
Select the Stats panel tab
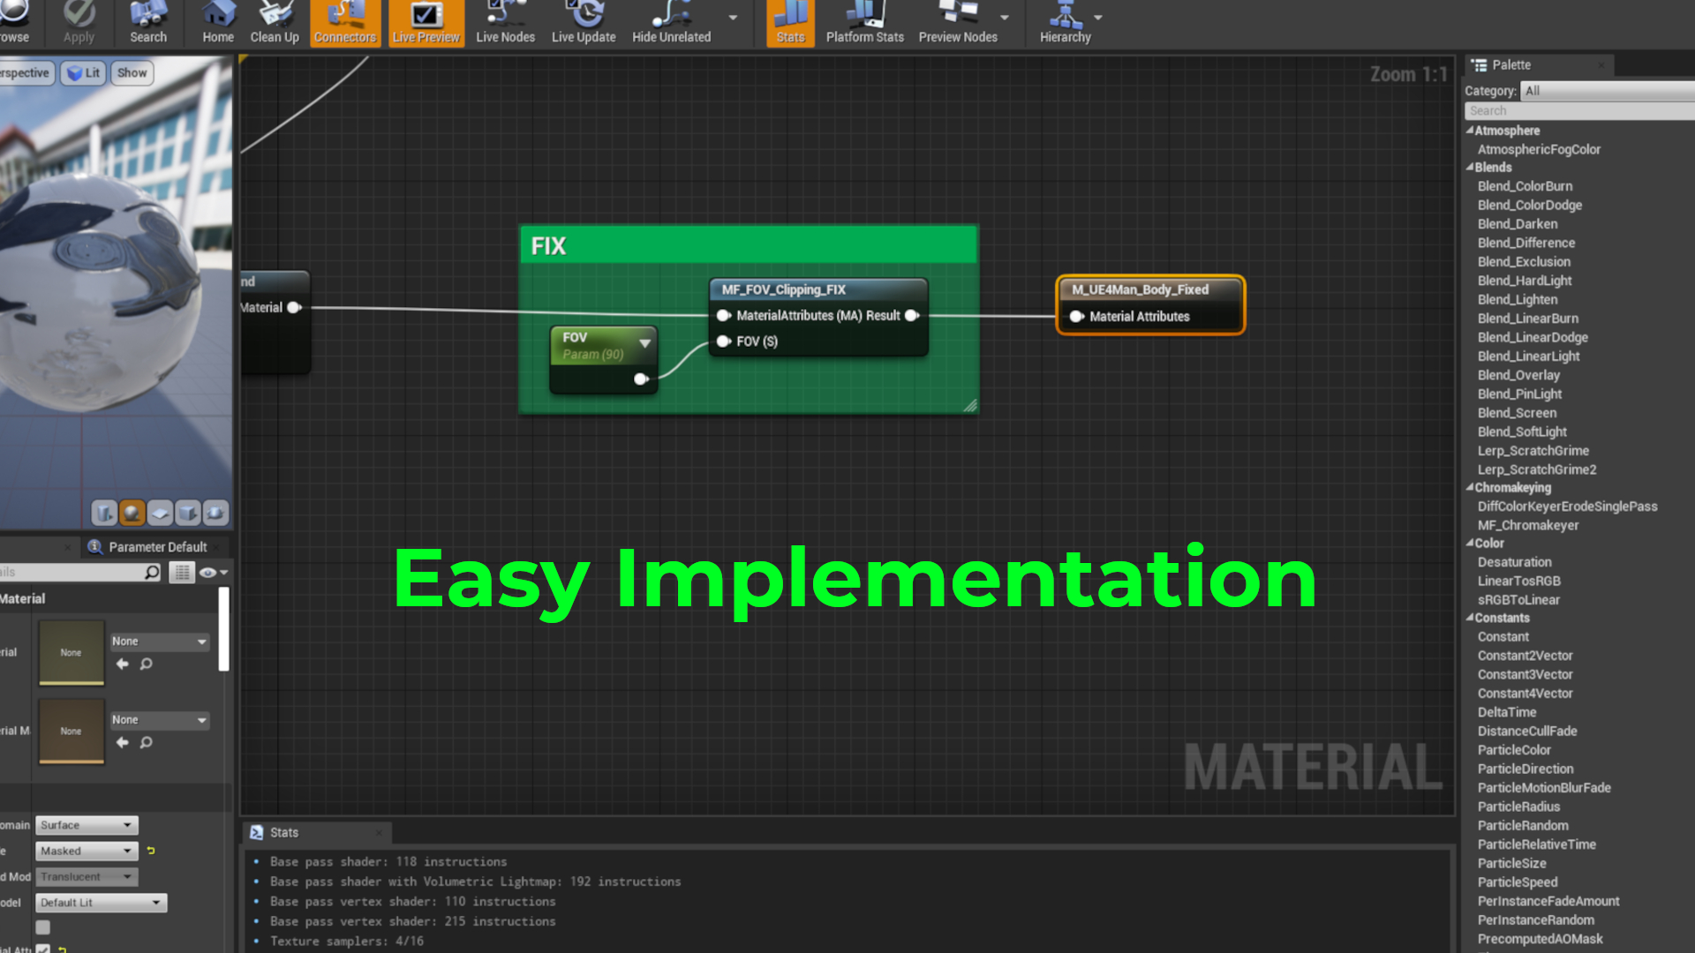(284, 832)
